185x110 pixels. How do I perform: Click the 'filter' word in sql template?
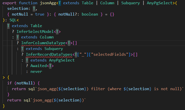(98, 89)
